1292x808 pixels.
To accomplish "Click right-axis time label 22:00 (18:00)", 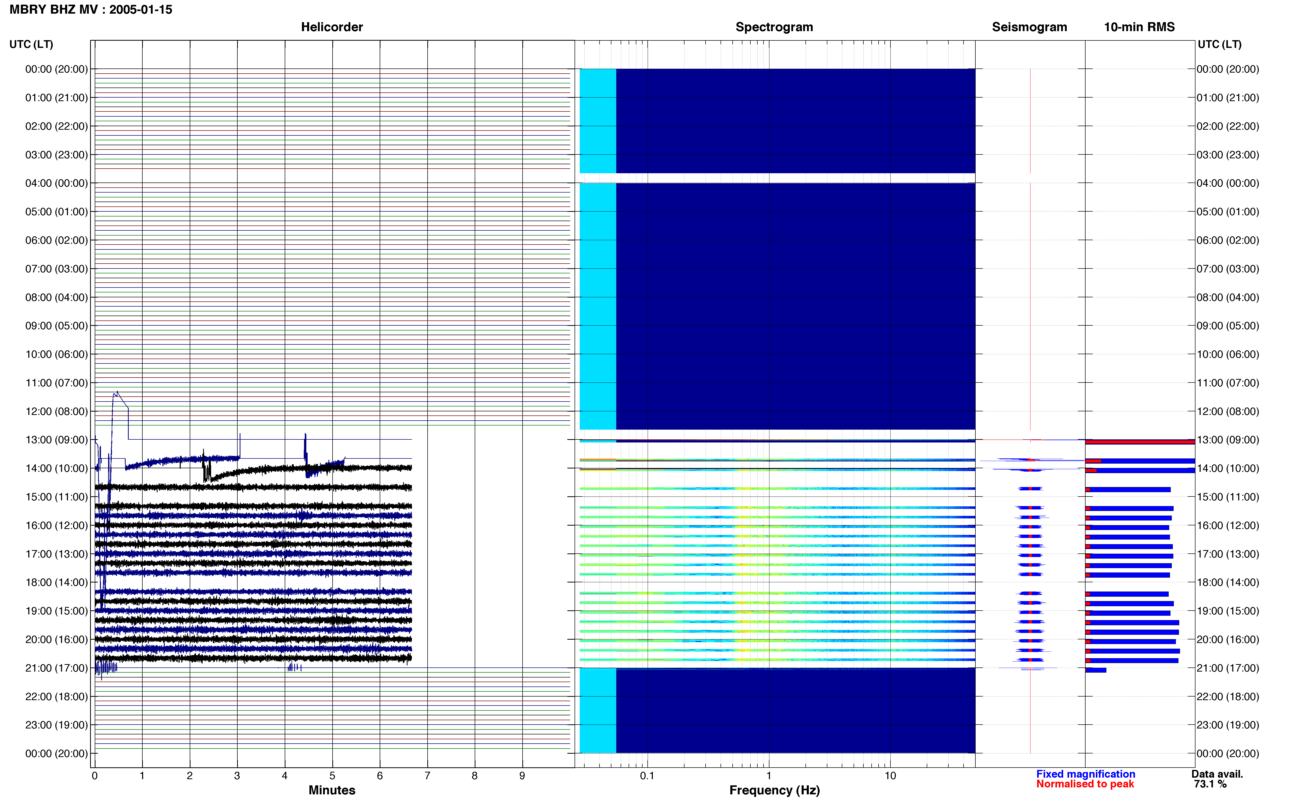I will click(1228, 697).
